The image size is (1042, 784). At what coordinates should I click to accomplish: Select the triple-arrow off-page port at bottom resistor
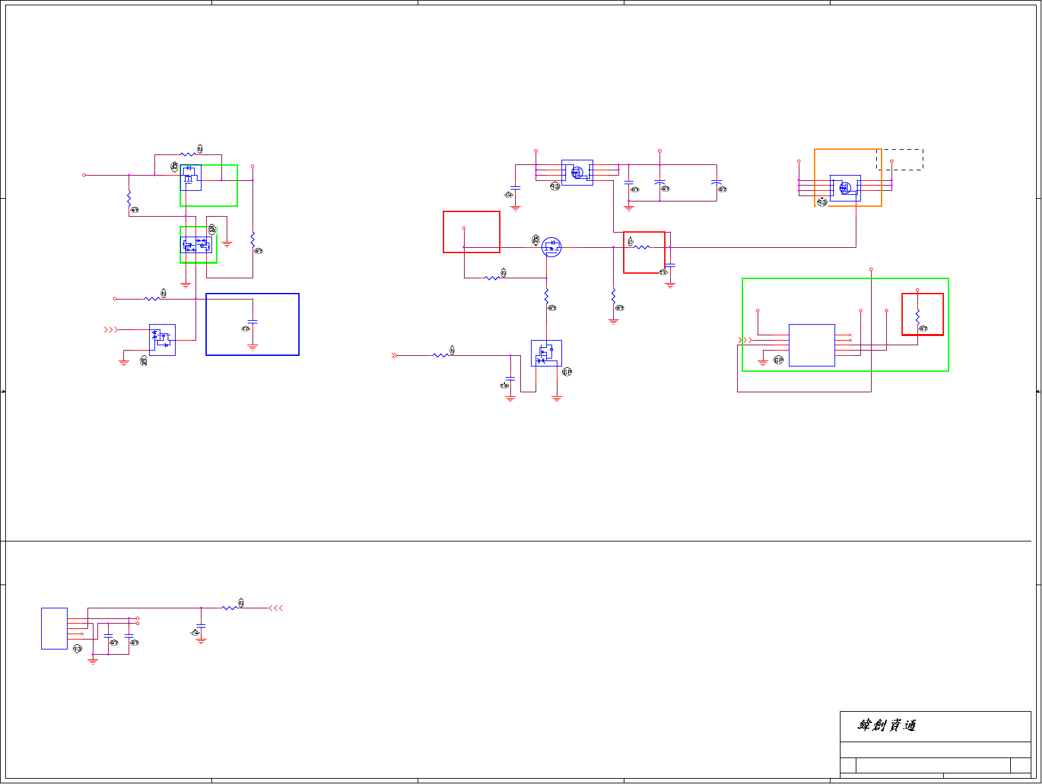(276, 608)
